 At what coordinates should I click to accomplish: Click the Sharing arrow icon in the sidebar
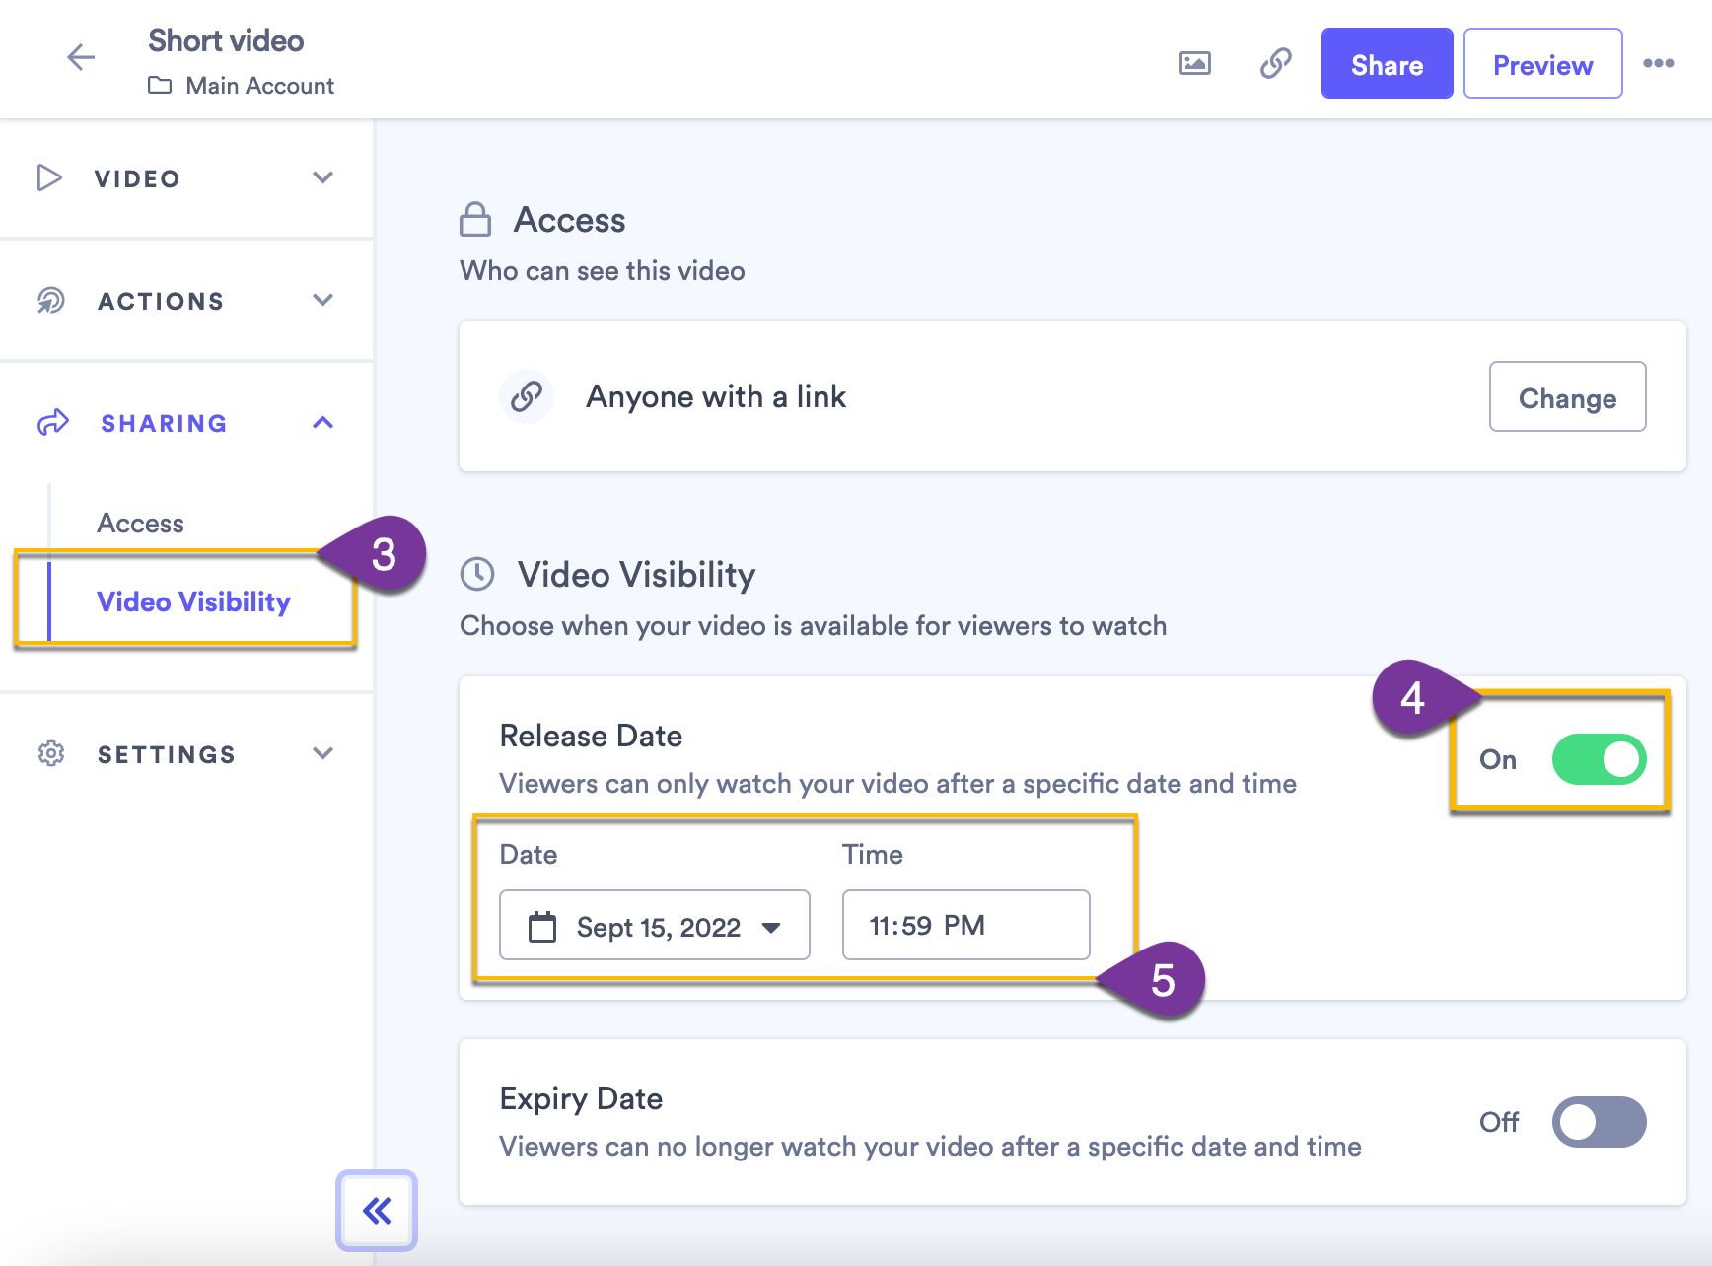(52, 423)
